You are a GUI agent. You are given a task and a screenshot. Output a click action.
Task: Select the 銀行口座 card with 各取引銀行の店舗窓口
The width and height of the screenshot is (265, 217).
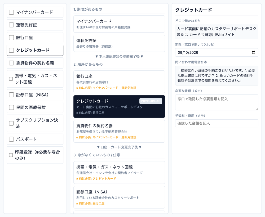coord(119,82)
